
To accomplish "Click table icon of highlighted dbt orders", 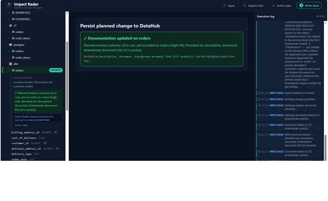I will 13,70.
